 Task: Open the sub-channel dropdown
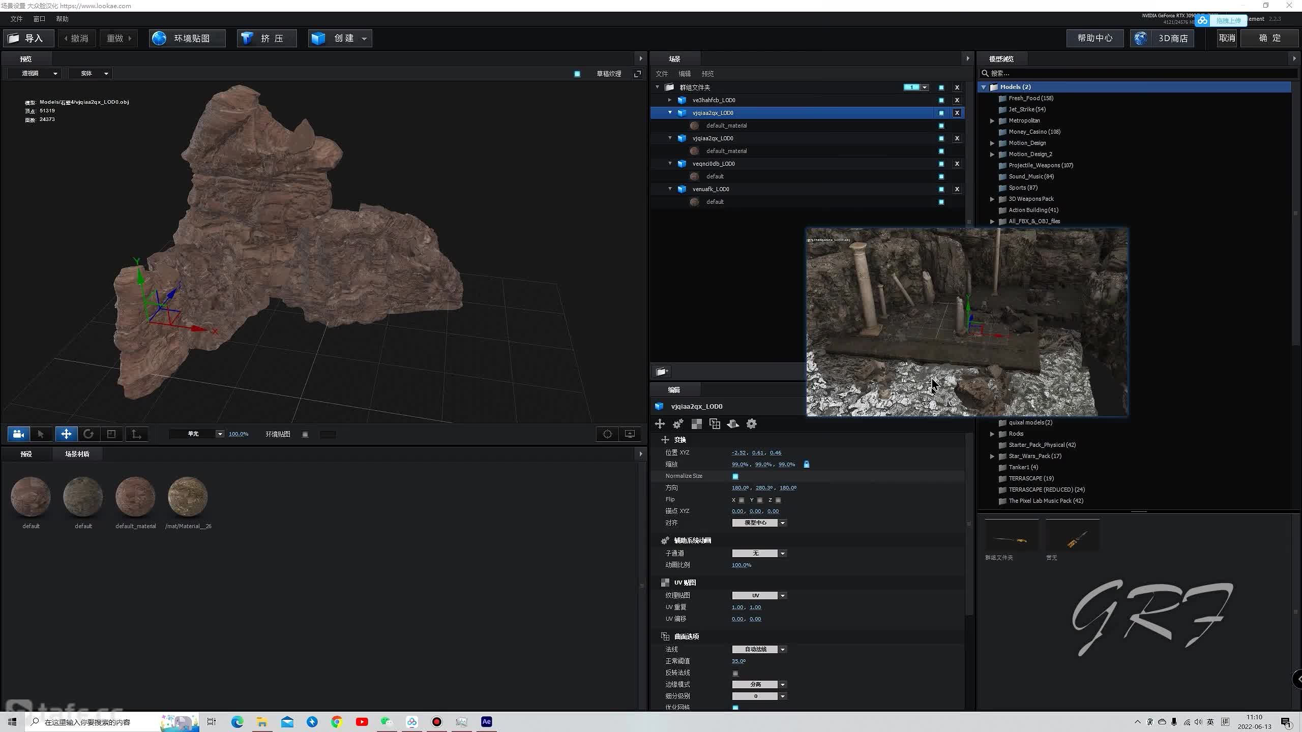click(x=759, y=554)
